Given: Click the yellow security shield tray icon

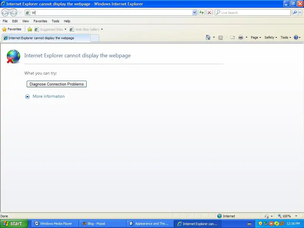Looking at the screenshot, I should [260, 224].
